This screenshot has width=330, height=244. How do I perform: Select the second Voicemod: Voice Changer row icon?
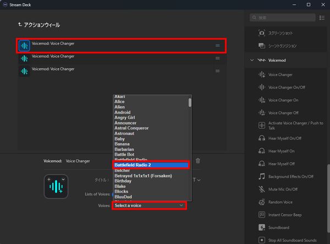[x=24, y=58]
